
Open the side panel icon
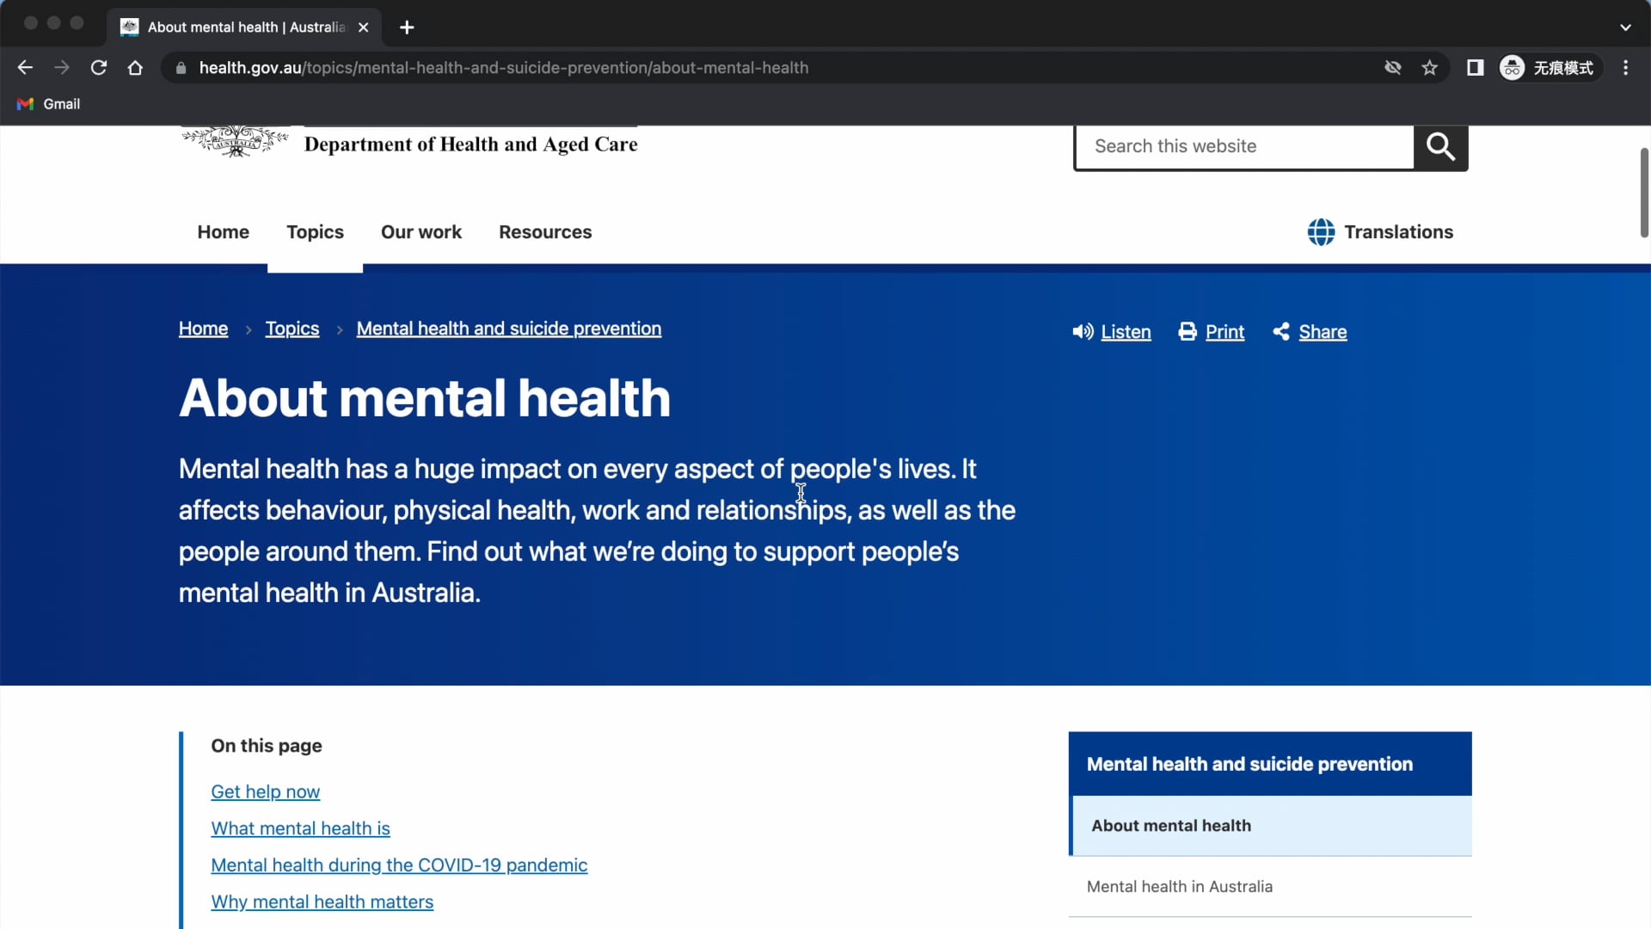click(x=1475, y=67)
